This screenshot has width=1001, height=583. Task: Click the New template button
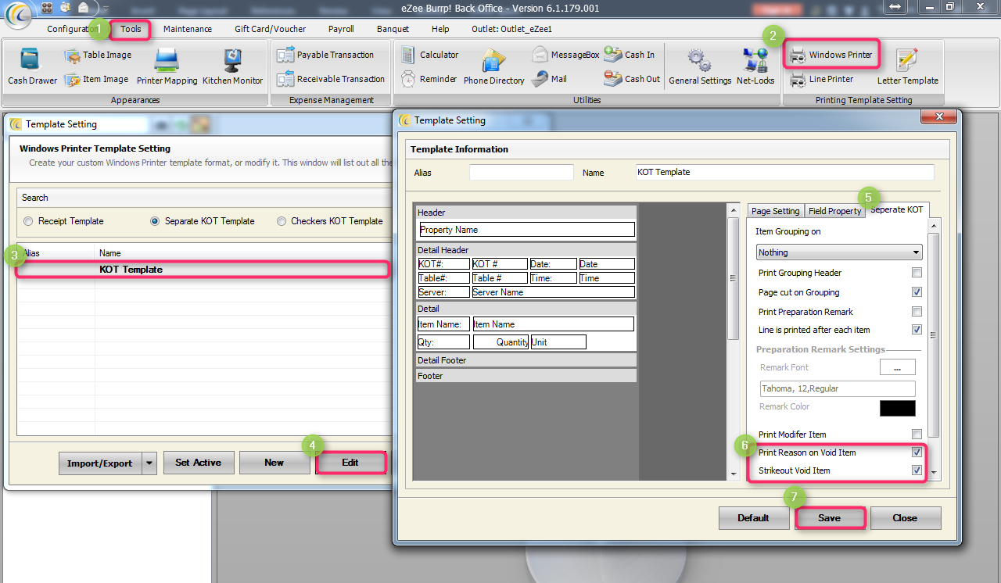(x=274, y=463)
